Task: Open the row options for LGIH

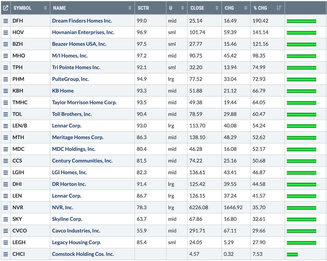Action: click(5, 173)
